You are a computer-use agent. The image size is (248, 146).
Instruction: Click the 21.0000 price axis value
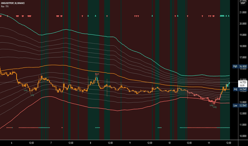point(243,12)
